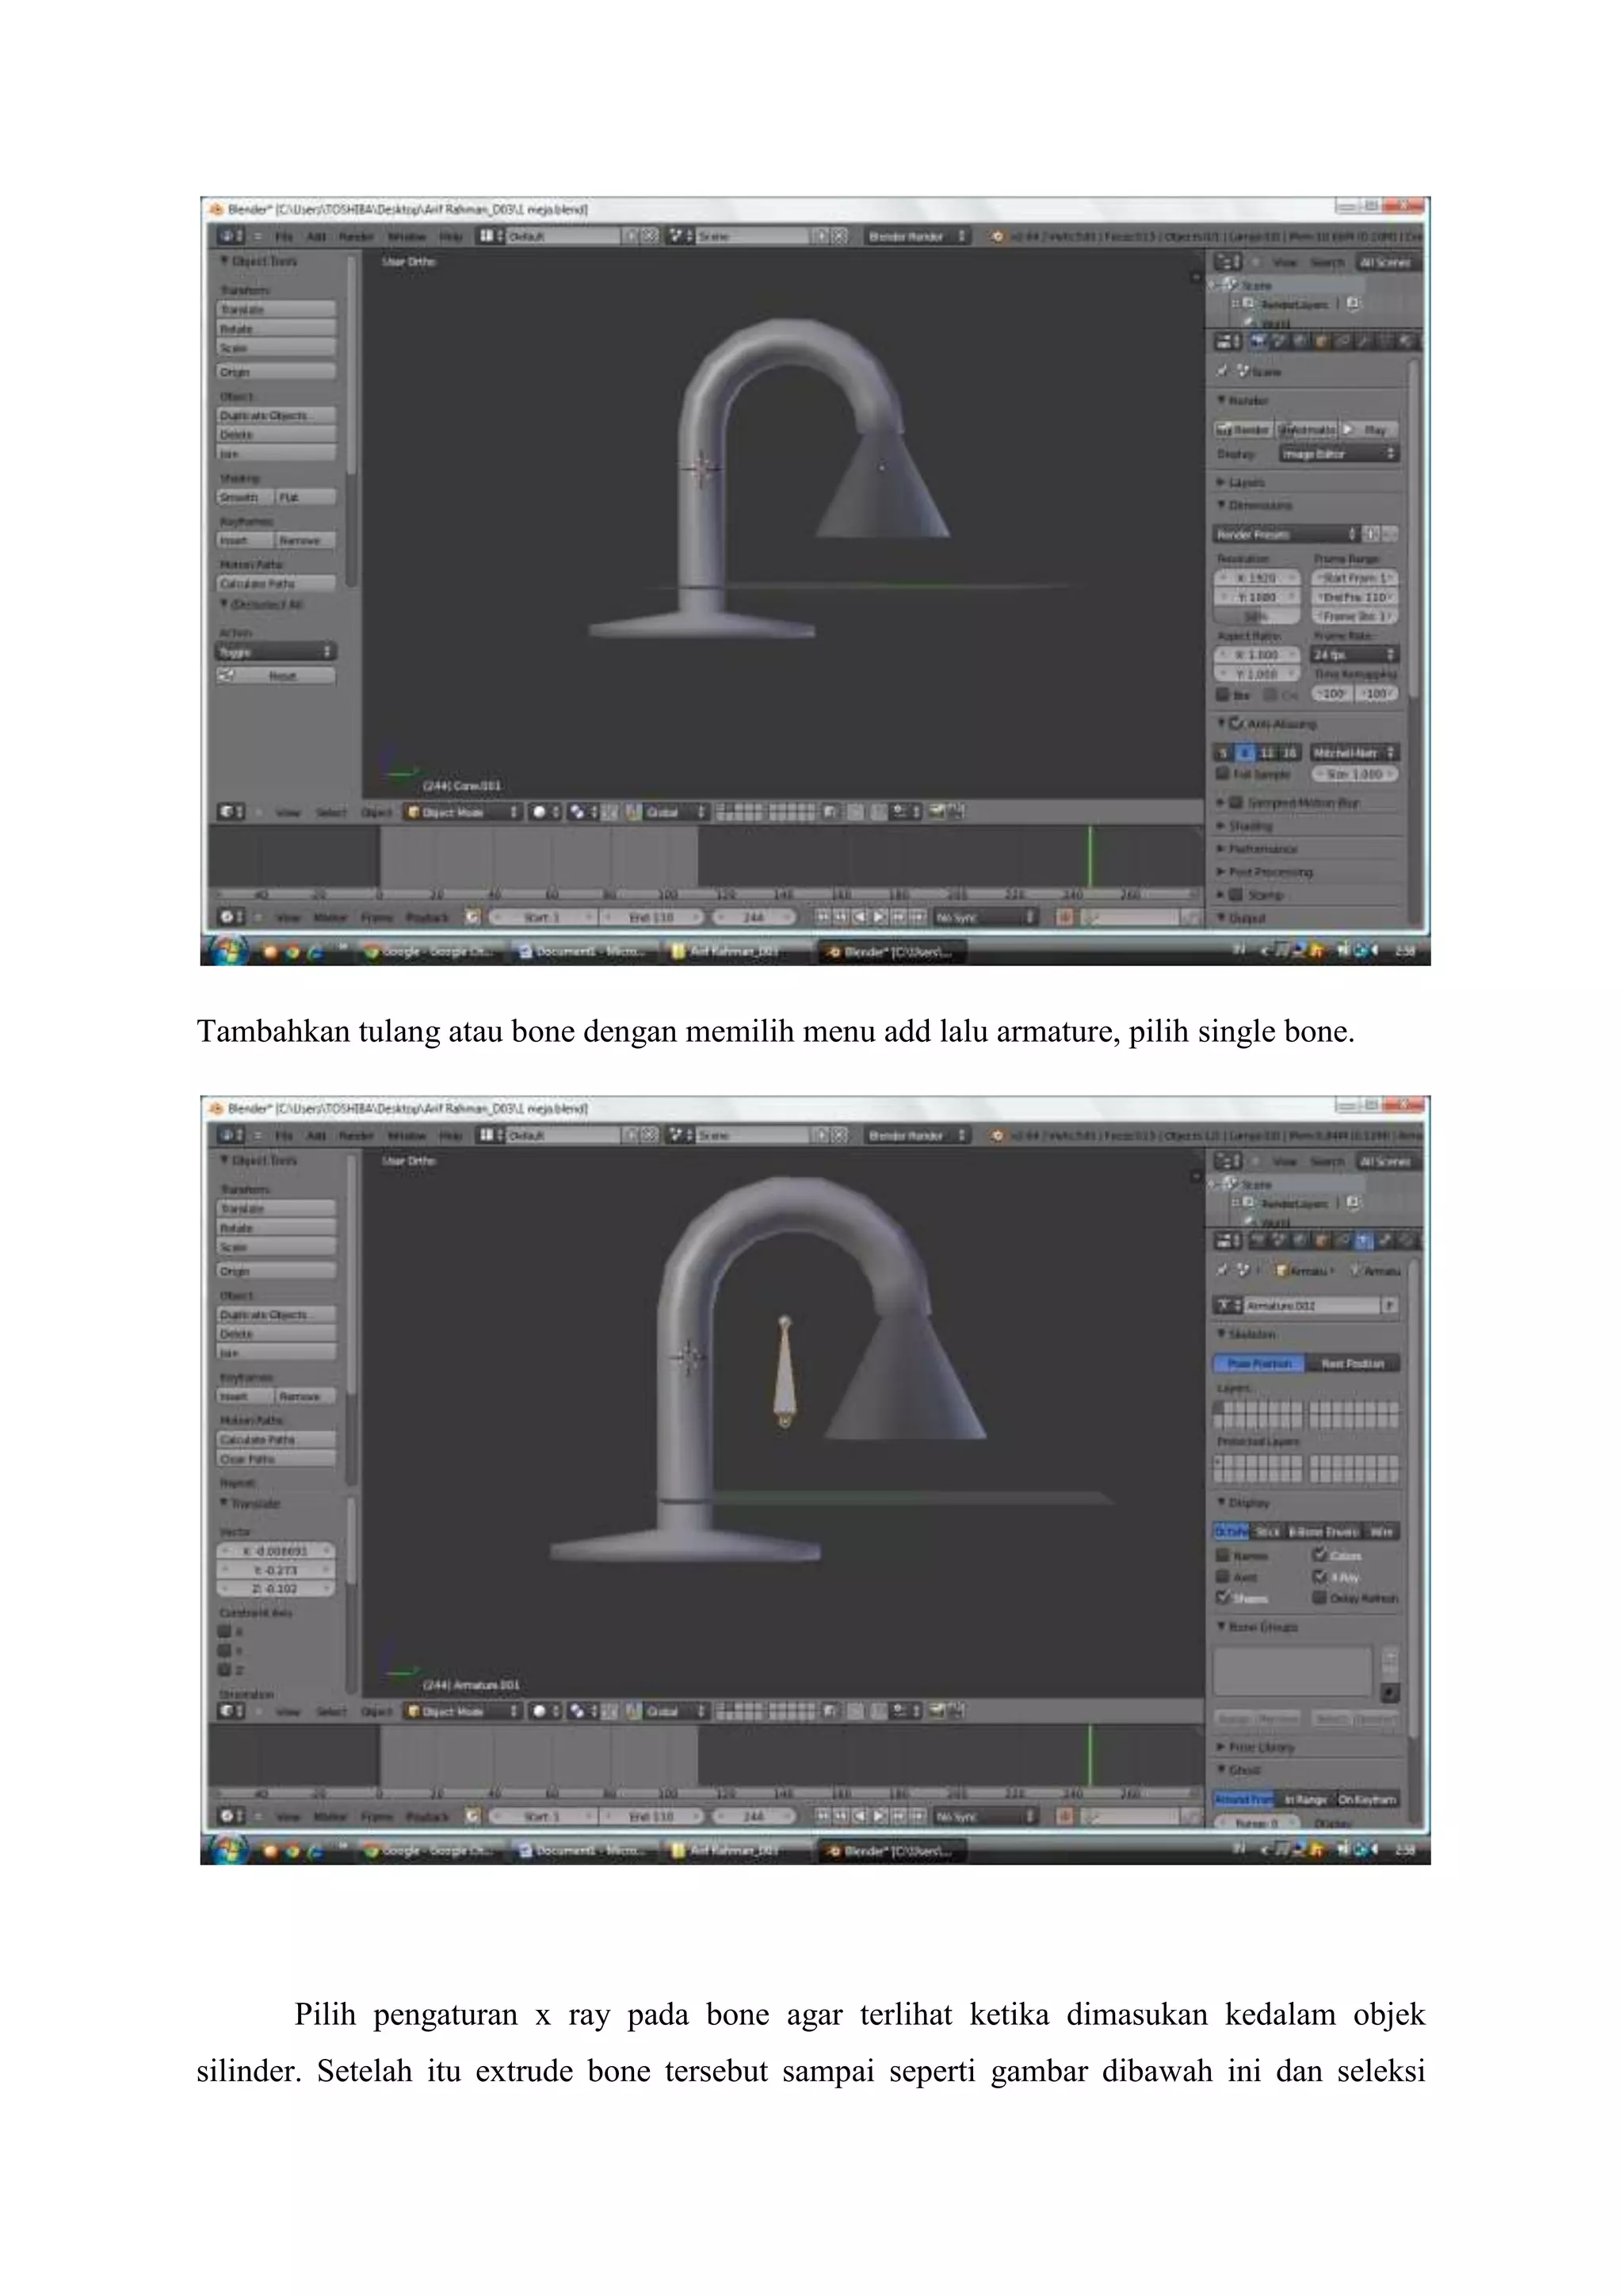1623x2296 pixels.
Task: Open Object Mode dropdown in armature screenshot
Action: click(463, 1711)
